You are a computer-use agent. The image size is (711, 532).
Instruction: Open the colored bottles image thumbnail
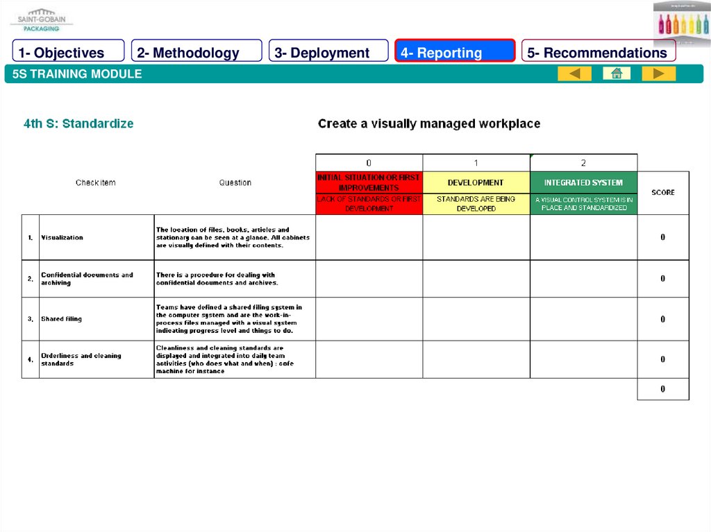coord(681,23)
